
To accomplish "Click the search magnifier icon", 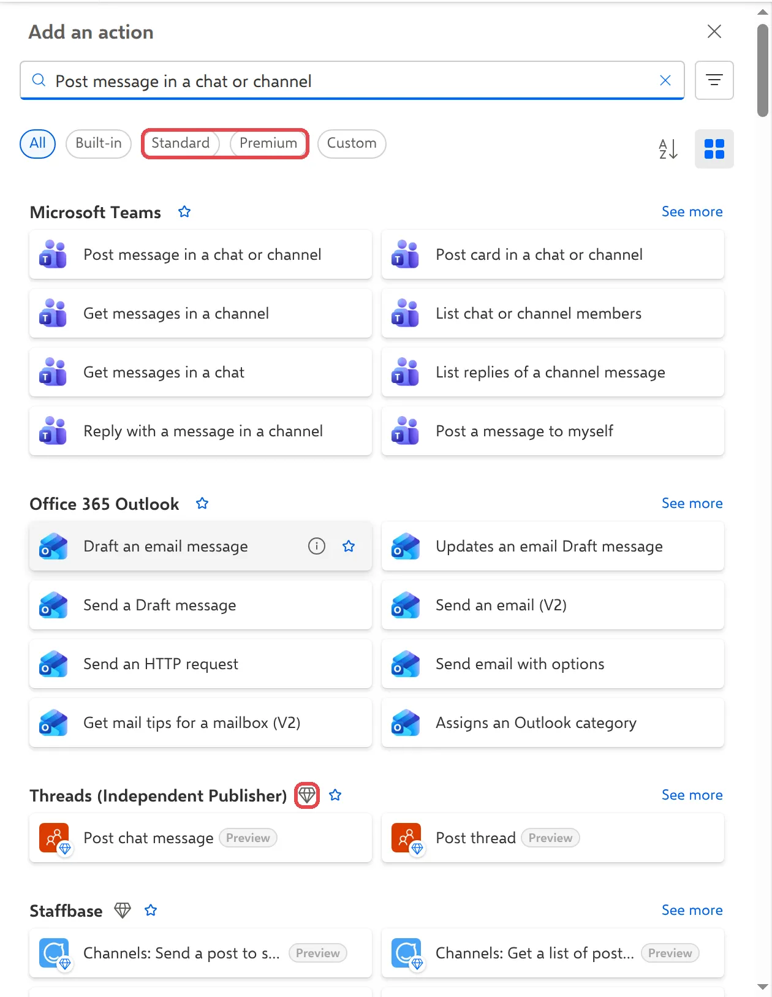I will 39,80.
